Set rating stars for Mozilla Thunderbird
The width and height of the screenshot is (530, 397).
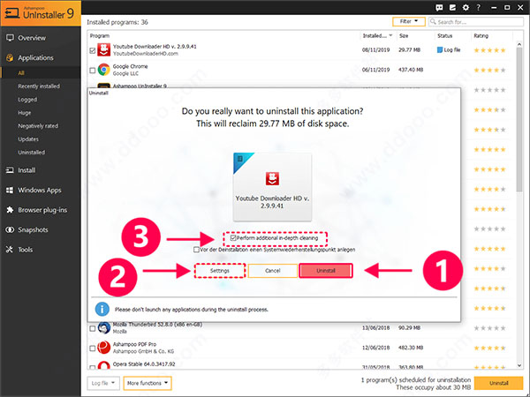(x=489, y=328)
